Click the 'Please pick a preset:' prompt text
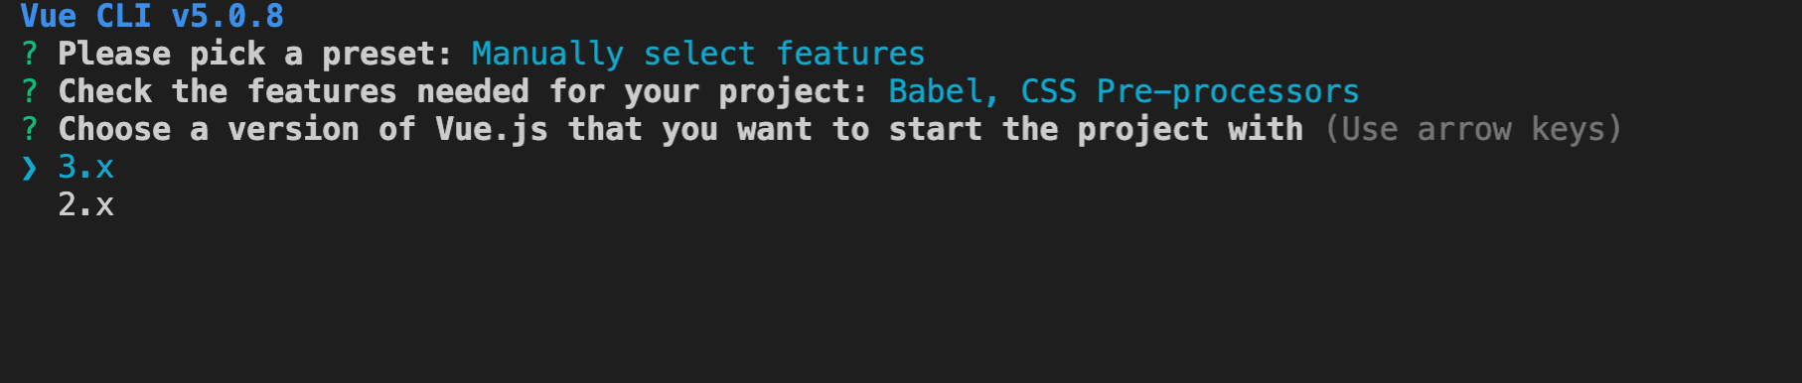The image size is (1802, 383). (256, 54)
